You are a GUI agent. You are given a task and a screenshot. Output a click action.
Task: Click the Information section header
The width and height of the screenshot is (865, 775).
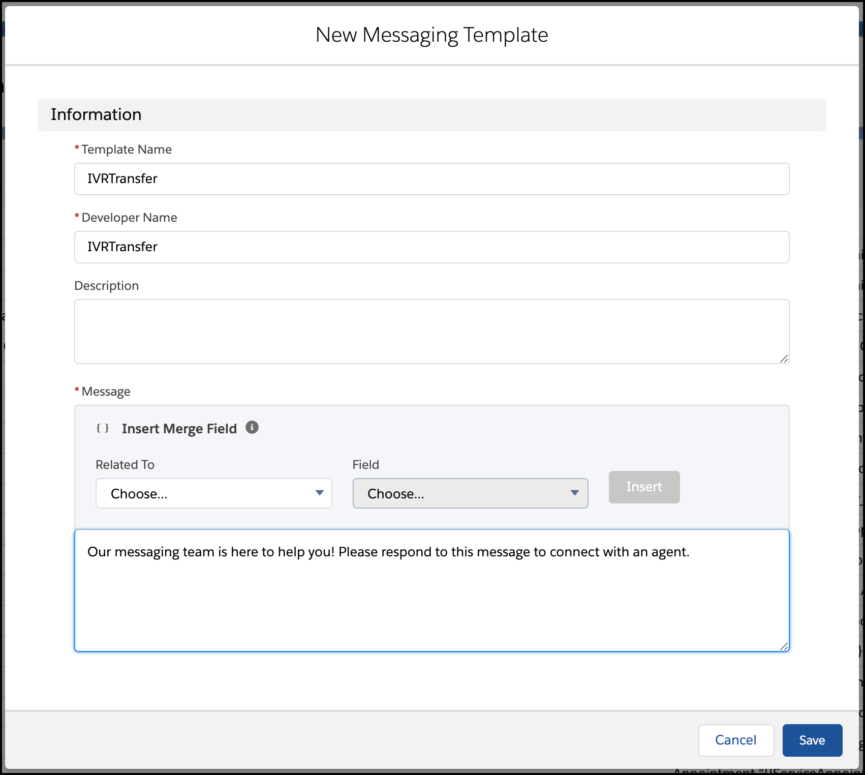(96, 114)
